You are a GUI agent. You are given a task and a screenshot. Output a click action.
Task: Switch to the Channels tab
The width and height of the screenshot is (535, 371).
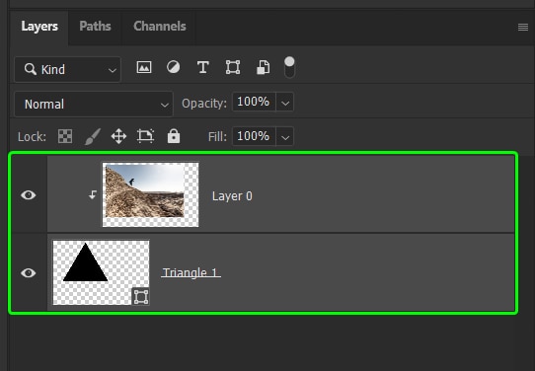[160, 27]
